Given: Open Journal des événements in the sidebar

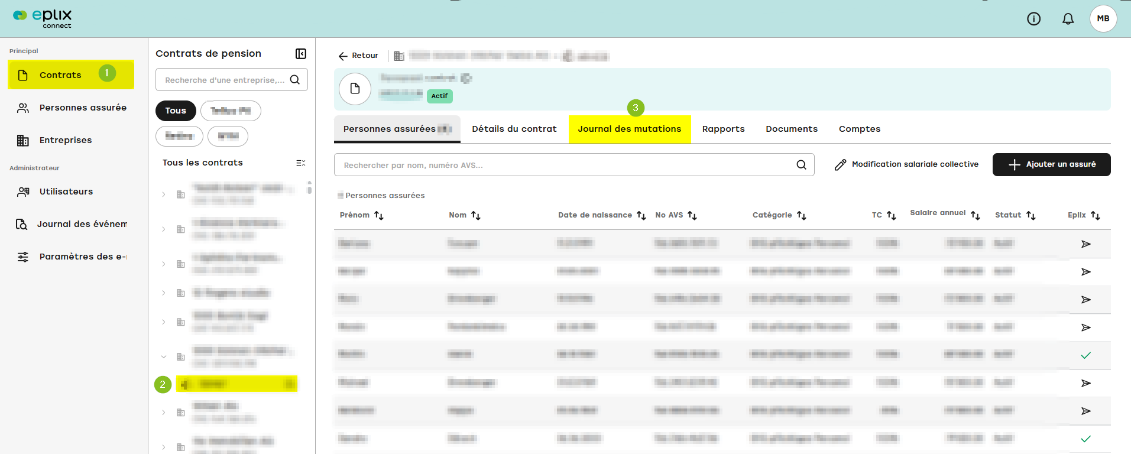Looking at the screenshot, I should (71, 224).
